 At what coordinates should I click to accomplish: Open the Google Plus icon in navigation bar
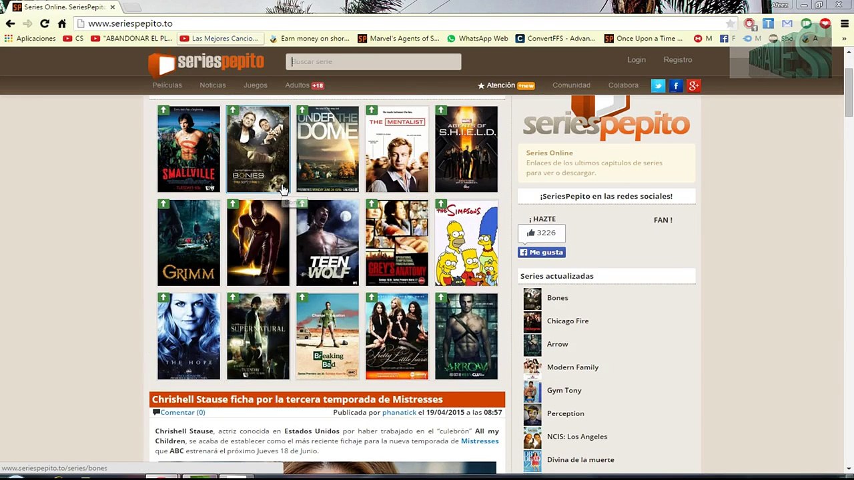coord(694,85)
